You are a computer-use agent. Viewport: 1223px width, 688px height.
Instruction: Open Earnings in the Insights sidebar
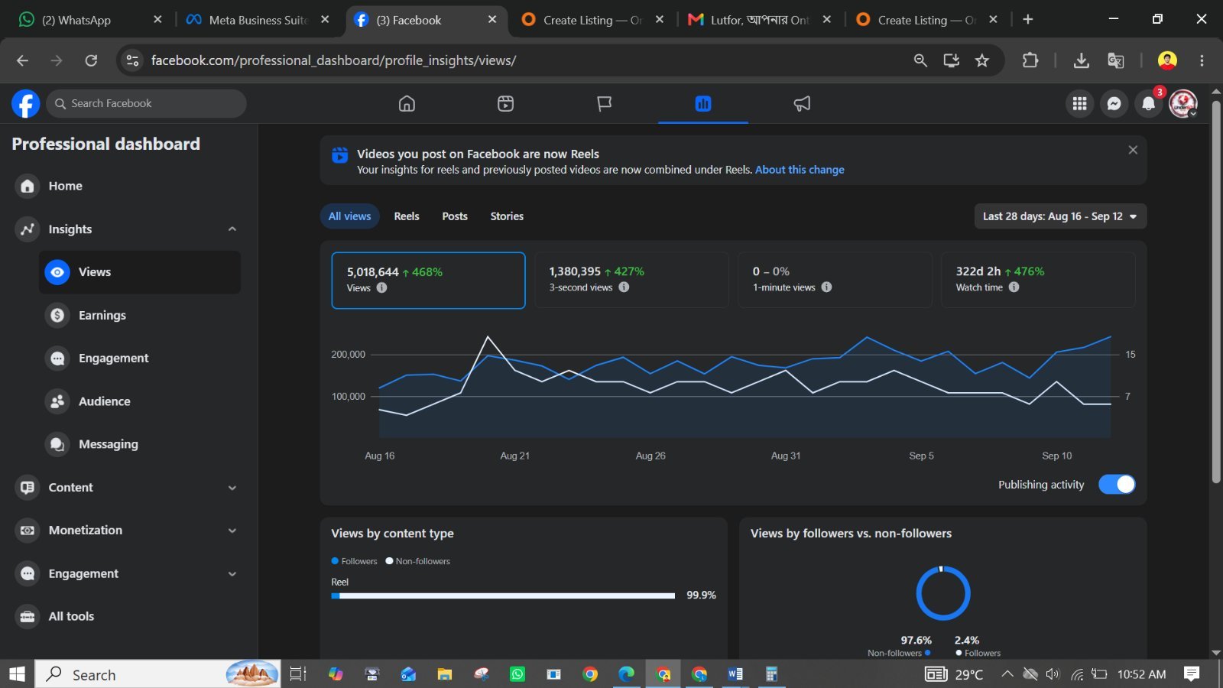pyautogui.click(x=140, y=315)
